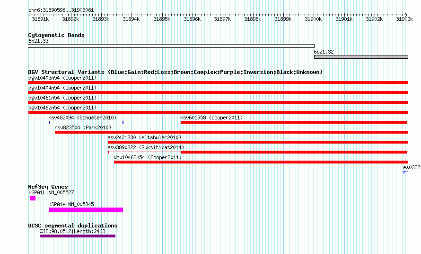Click the dgv10403n54 red loss variant bar

click(x=218, y=82)
